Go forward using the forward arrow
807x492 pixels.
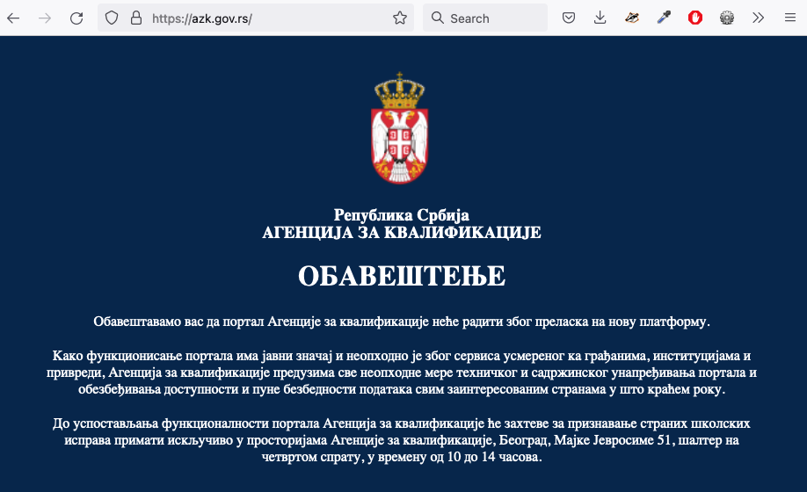click(45, 18)
